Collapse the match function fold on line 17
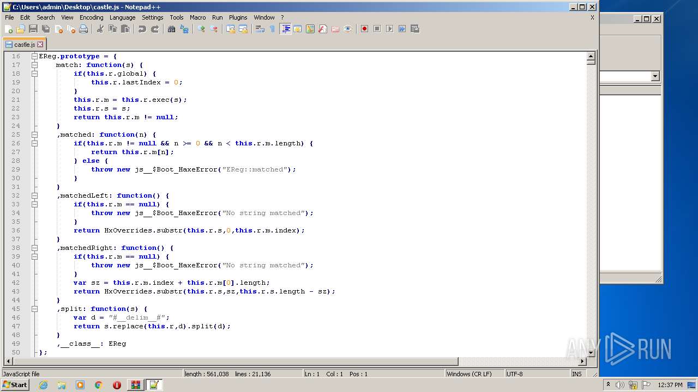This screenshot has width=698, height=392. click(34, 65)
